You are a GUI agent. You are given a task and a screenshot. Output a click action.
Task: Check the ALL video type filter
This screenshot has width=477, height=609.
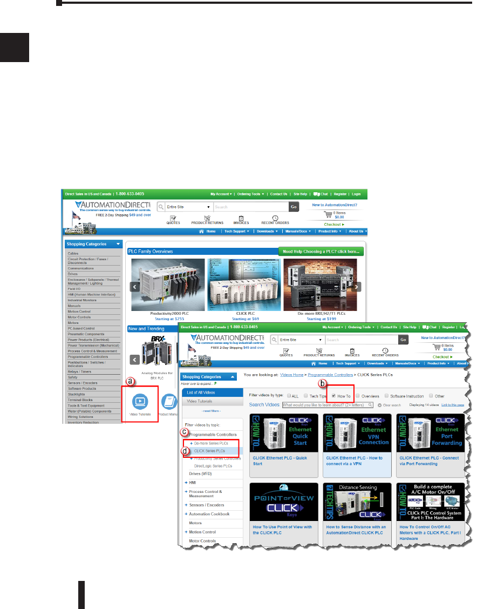289,396
